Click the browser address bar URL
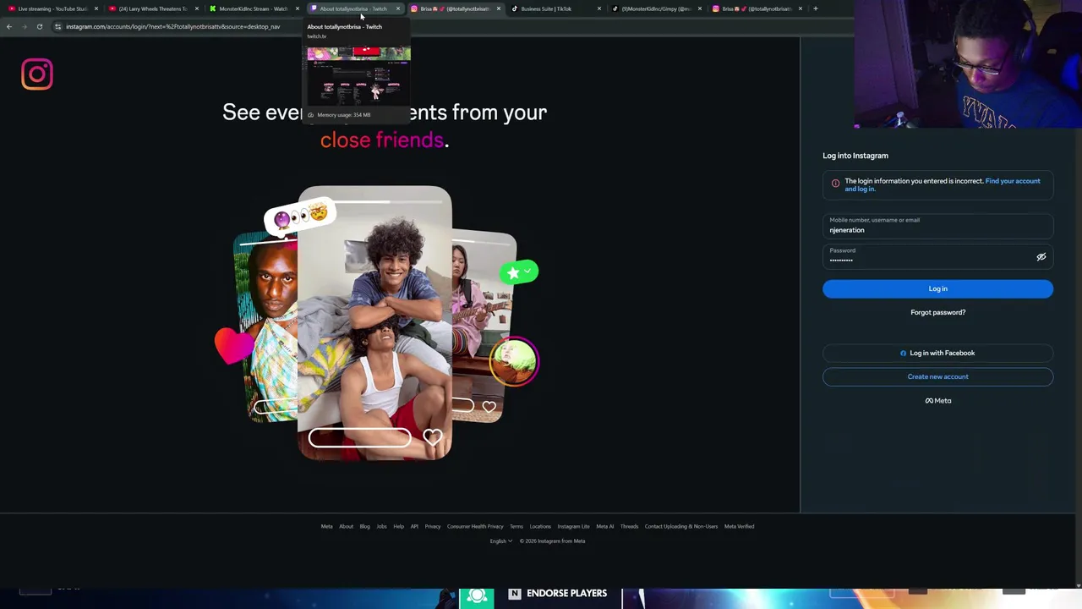Viewport: 1082px width, 609px height. 172,26
